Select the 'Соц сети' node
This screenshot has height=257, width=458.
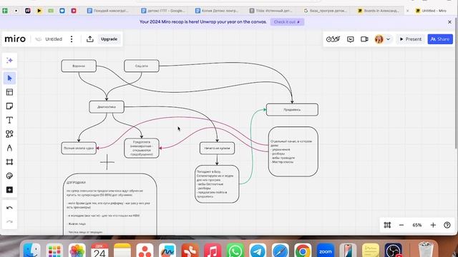click(x=142, y=66)
